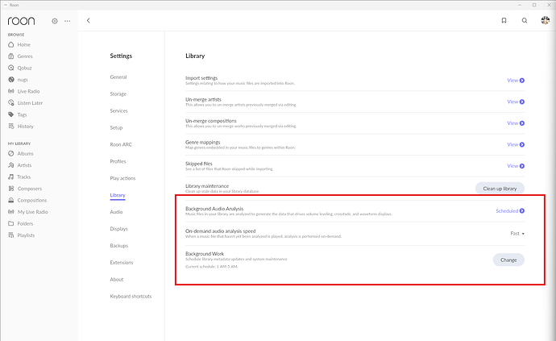Click the My Live Radio icon
This screenshot has height=341, width=556.
tap(11, 212)
